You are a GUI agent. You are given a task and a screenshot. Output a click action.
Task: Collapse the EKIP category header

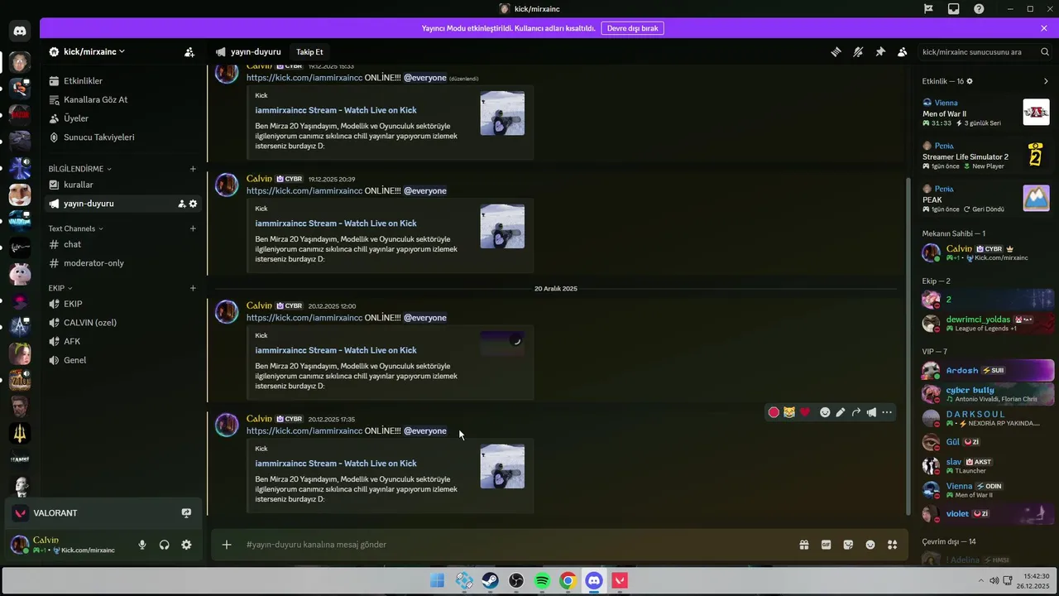point(60,288)
